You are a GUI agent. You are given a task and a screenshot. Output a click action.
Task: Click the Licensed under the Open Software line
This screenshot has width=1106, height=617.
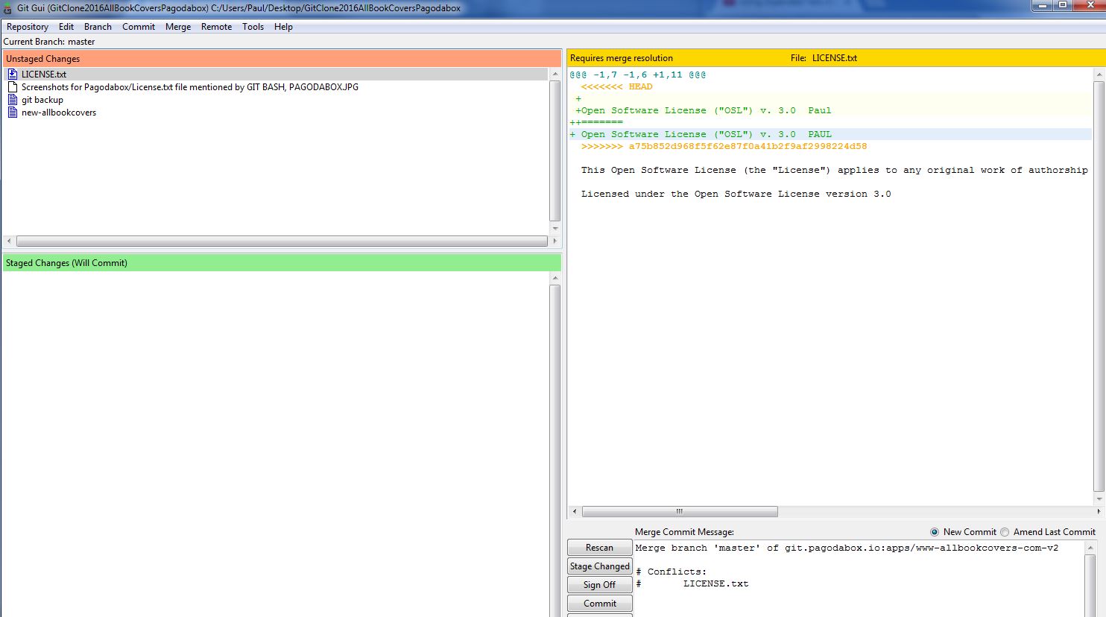click(x=736, y=194)
